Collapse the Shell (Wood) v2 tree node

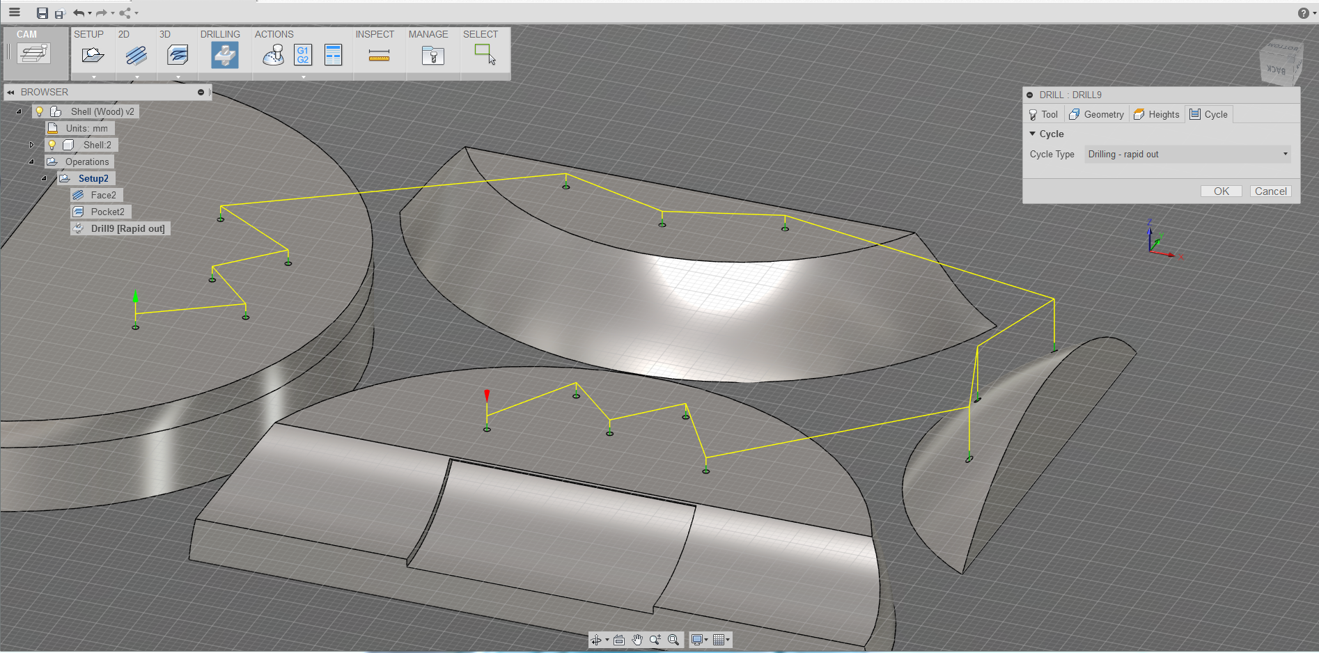click(x=19, y=111)
